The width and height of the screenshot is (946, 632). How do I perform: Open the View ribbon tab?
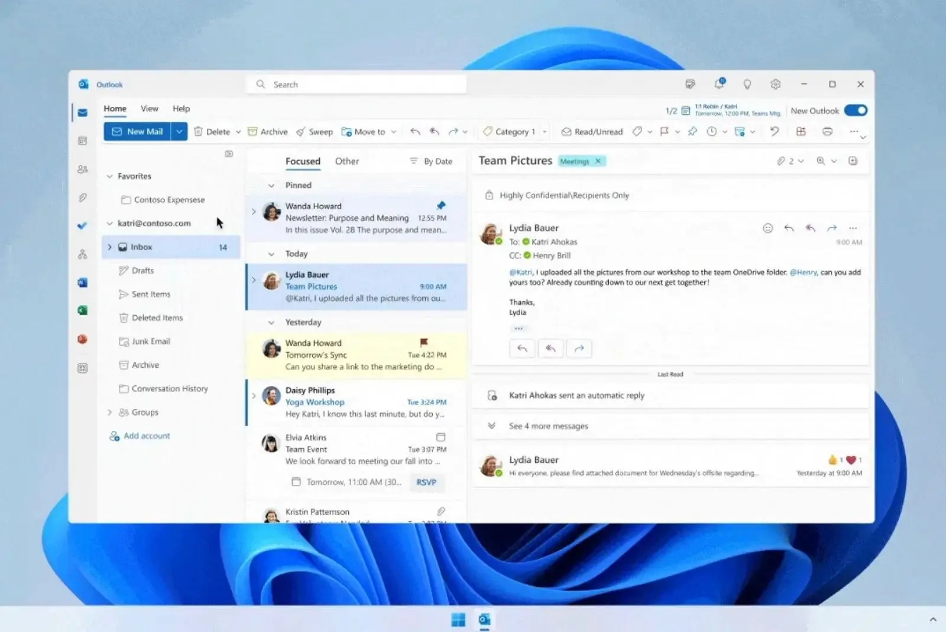[x=149, y=109]
